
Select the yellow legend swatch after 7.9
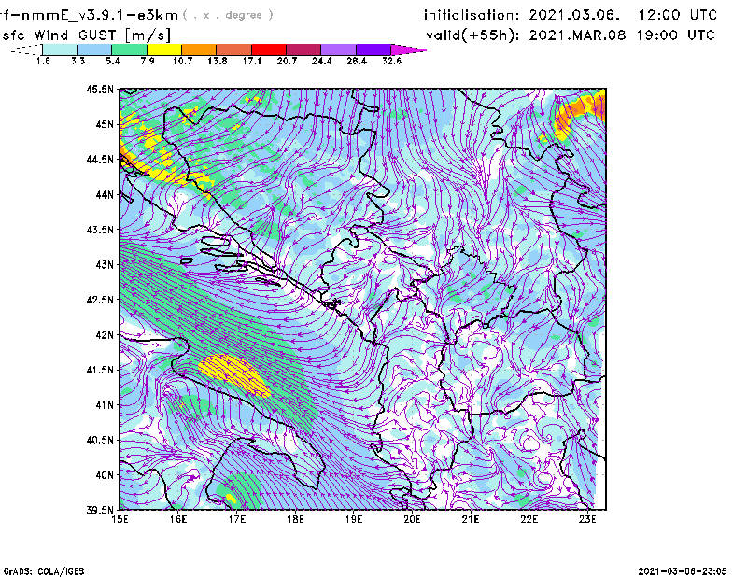(164, 49)
